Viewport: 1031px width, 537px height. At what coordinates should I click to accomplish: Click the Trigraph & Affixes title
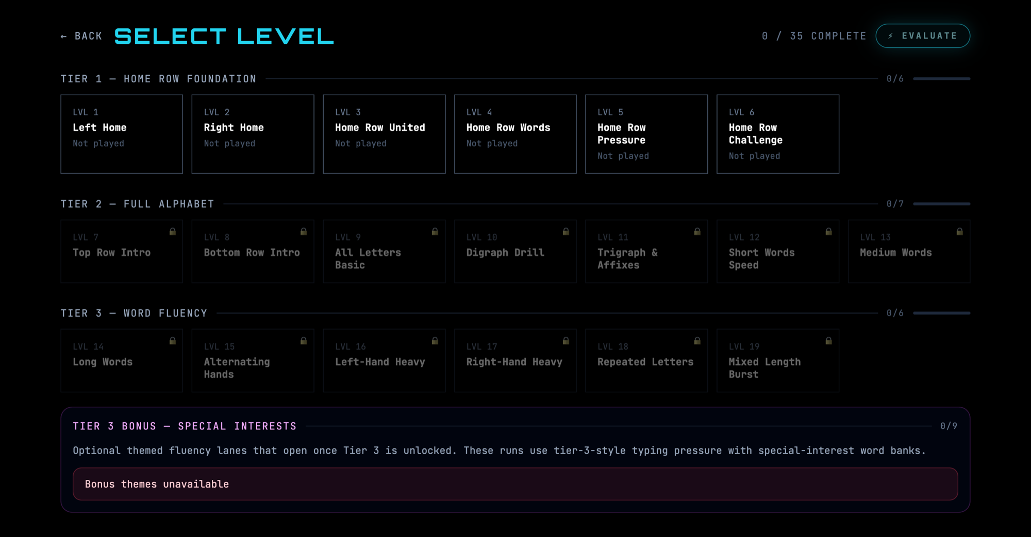tap(627, 259)
